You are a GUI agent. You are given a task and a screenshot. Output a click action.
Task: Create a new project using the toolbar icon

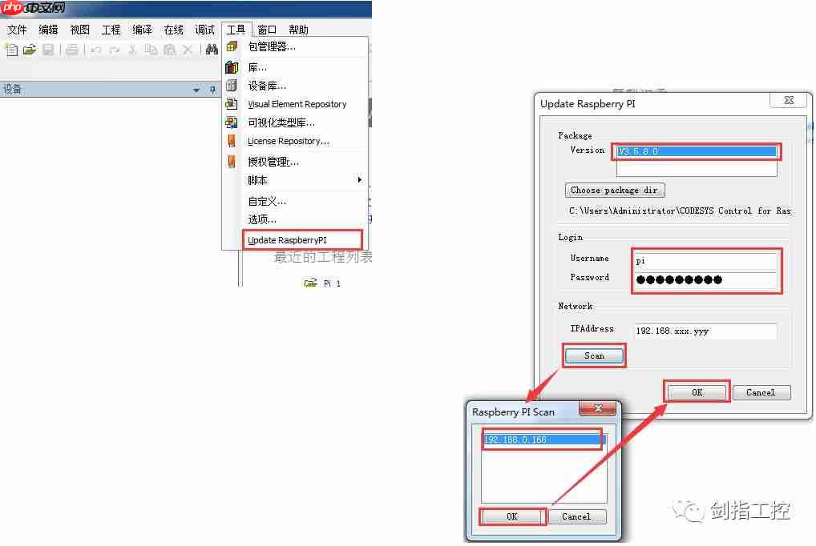click(x=12, y=50)
